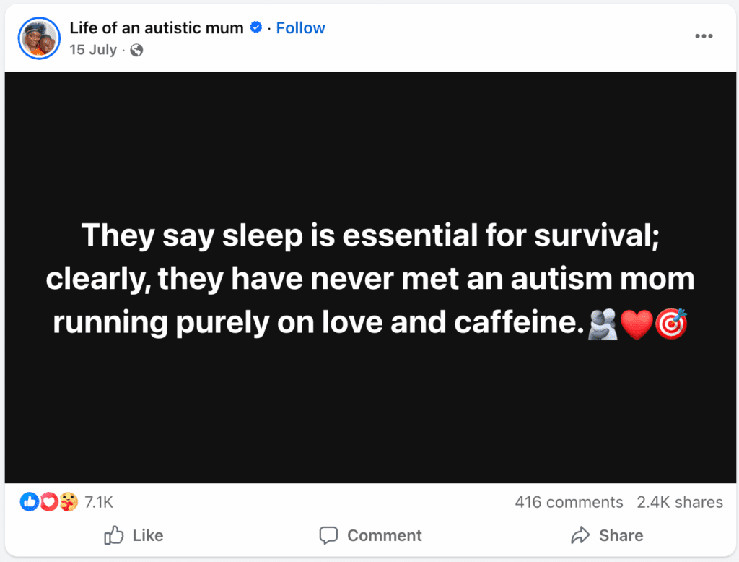This screenshot has height=562, width=739.
Task: Click the black quote image about sleep
Action: 369,278
